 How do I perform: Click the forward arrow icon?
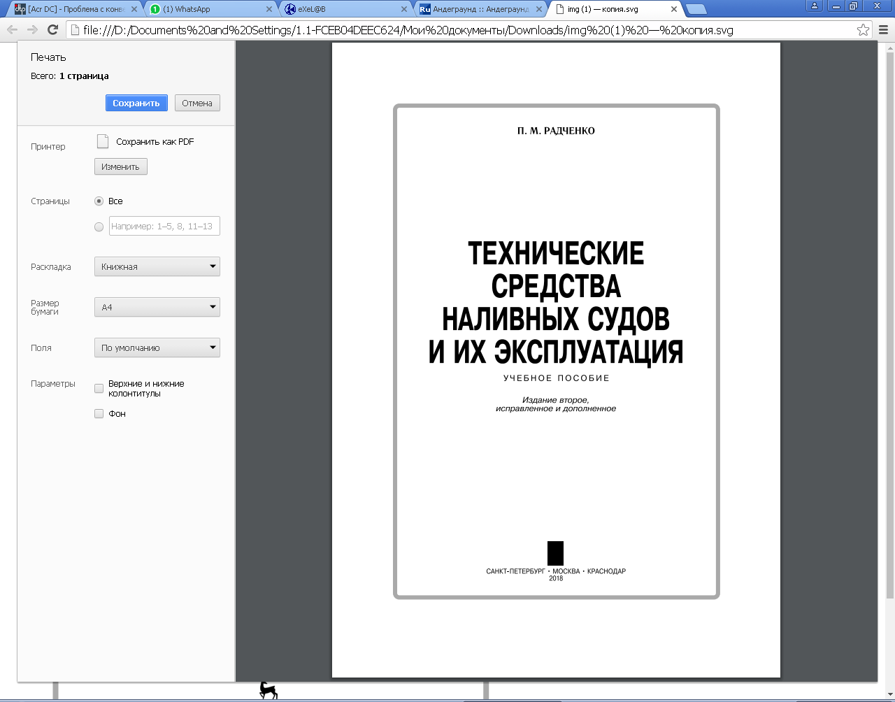32,29
